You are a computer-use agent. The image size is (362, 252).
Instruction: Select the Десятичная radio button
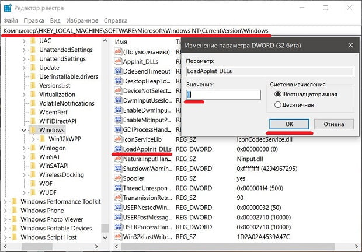277,105
